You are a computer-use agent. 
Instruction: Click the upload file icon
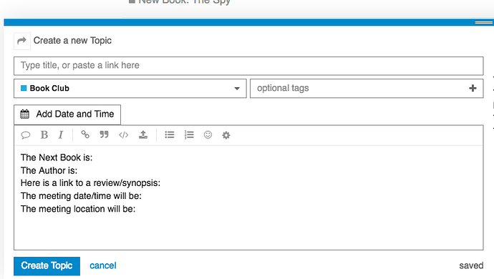[143, 134]
